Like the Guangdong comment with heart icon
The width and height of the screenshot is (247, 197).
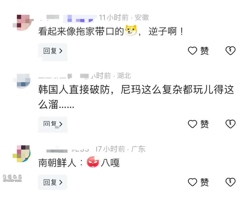(x=192, y=182)
